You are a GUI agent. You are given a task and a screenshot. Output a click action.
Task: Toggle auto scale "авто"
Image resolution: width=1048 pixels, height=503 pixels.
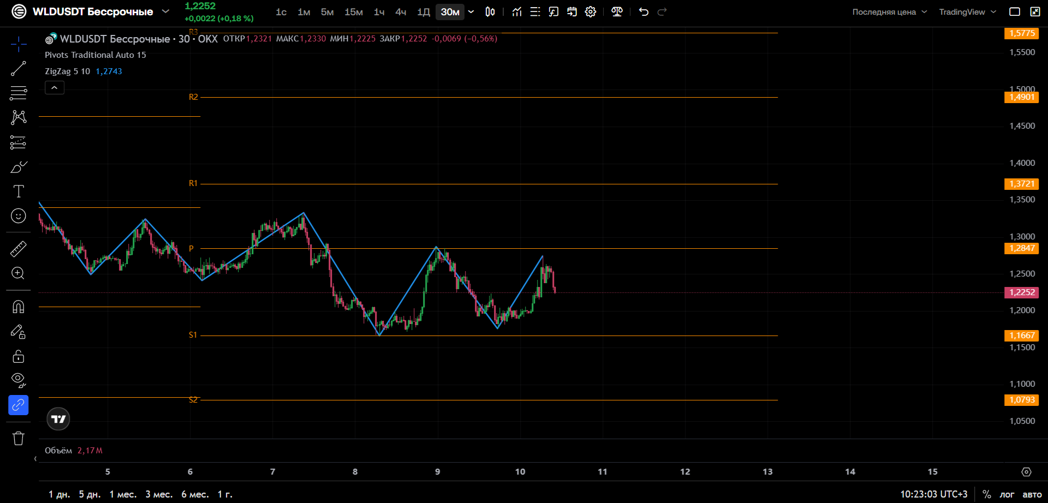(1032, 494)
